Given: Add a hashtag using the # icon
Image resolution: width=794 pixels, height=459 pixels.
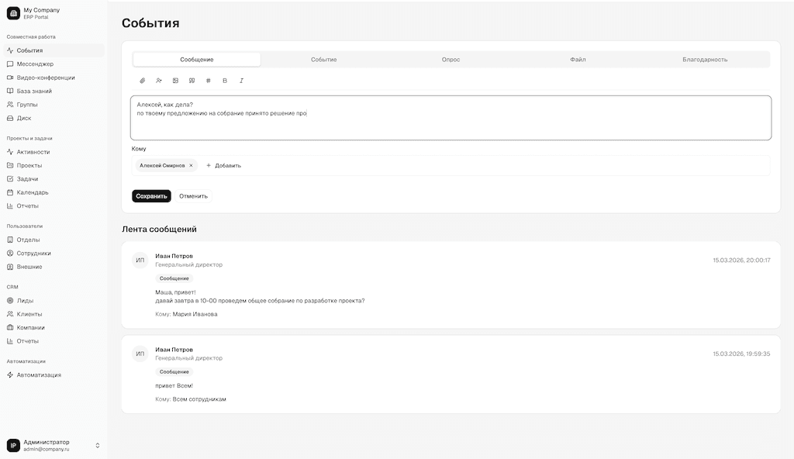Looking at the screenshot, I should pyautogui.click(x=208, y=81).
